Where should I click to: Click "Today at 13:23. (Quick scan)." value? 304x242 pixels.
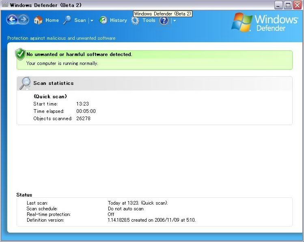(138, 203)
